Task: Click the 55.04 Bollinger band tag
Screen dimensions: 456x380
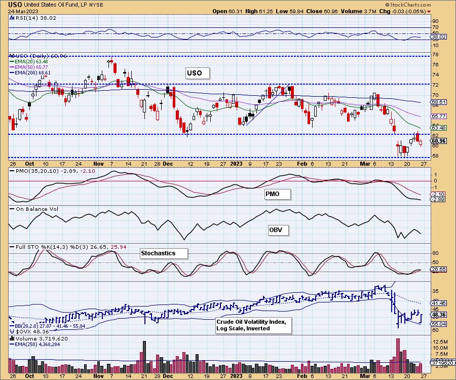Action: tap(439, 324)
